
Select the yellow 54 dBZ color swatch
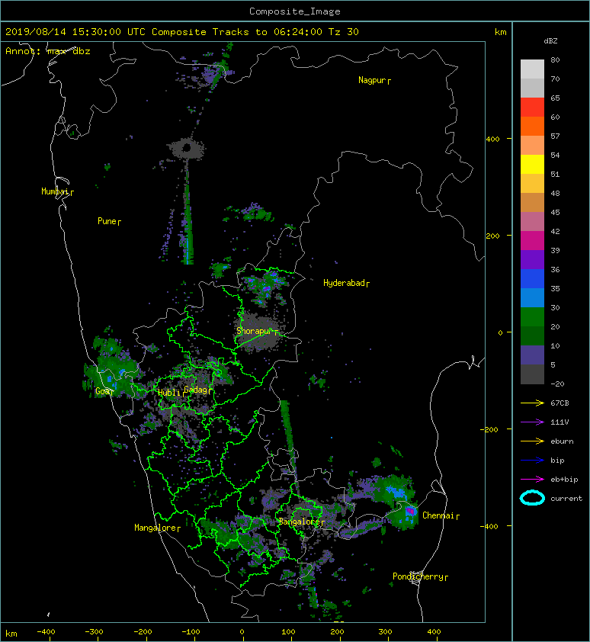(x=532, y=165)
